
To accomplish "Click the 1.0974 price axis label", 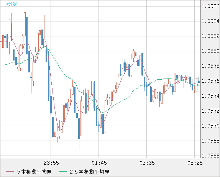I will pyautogui.click(x=210, y=96).
